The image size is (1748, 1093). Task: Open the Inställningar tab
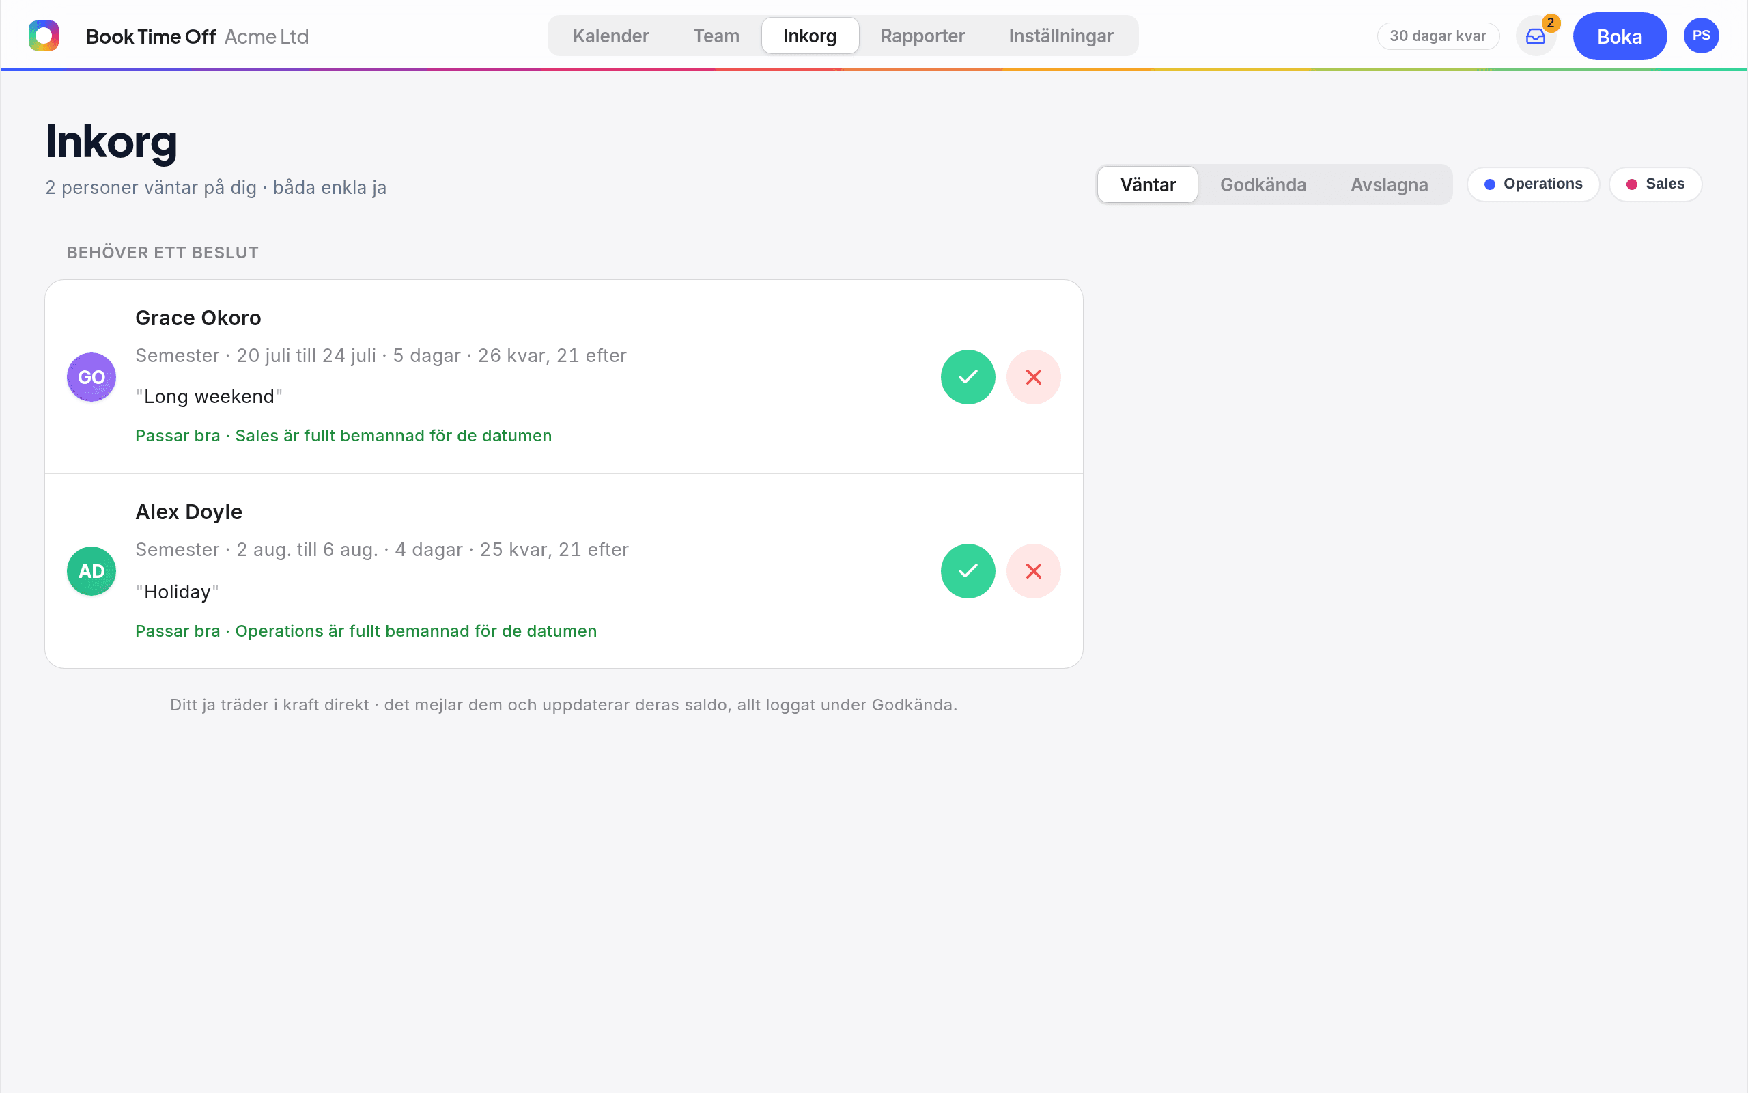1060,36
